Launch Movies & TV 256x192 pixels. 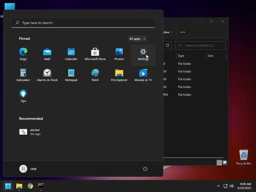(143, 75)
